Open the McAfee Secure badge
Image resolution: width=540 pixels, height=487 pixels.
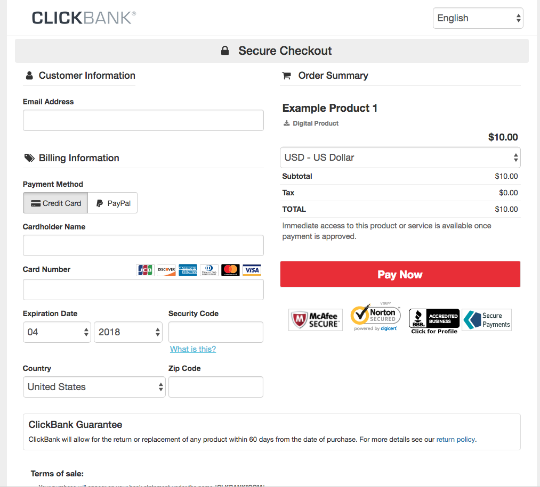316,319
